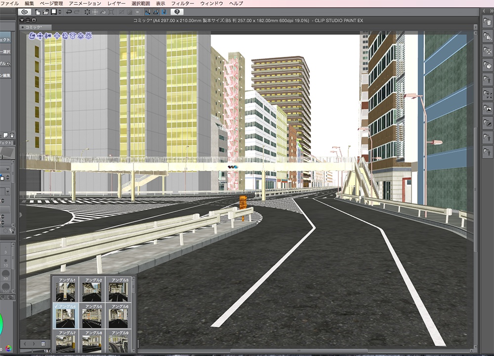Viewport: 494px width, 356px height.
Task: Toggle the snap to special ruler icon
Action: point(157,12)
